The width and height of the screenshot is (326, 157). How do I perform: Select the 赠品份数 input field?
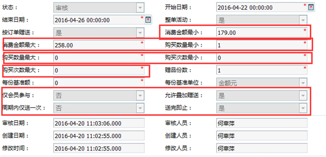tap(262, 70)
